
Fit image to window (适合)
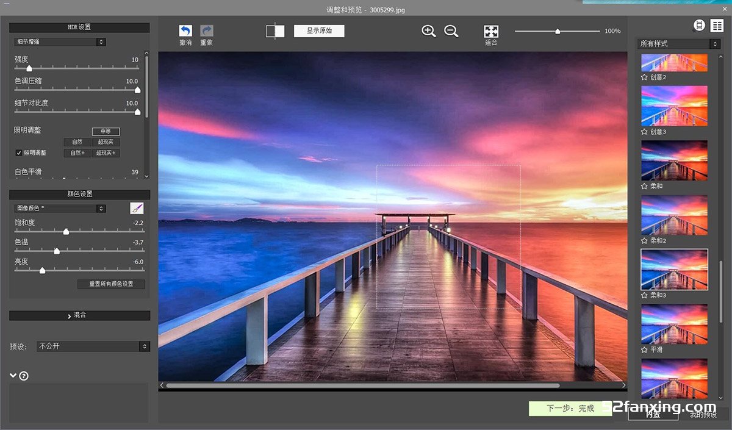click(491, 32)
